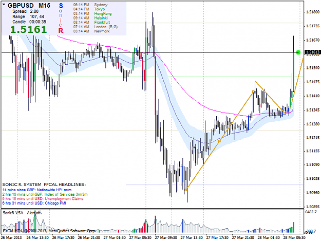Click the green dot price marker
This screenshot has width=321, height=241.
(298, 52)
